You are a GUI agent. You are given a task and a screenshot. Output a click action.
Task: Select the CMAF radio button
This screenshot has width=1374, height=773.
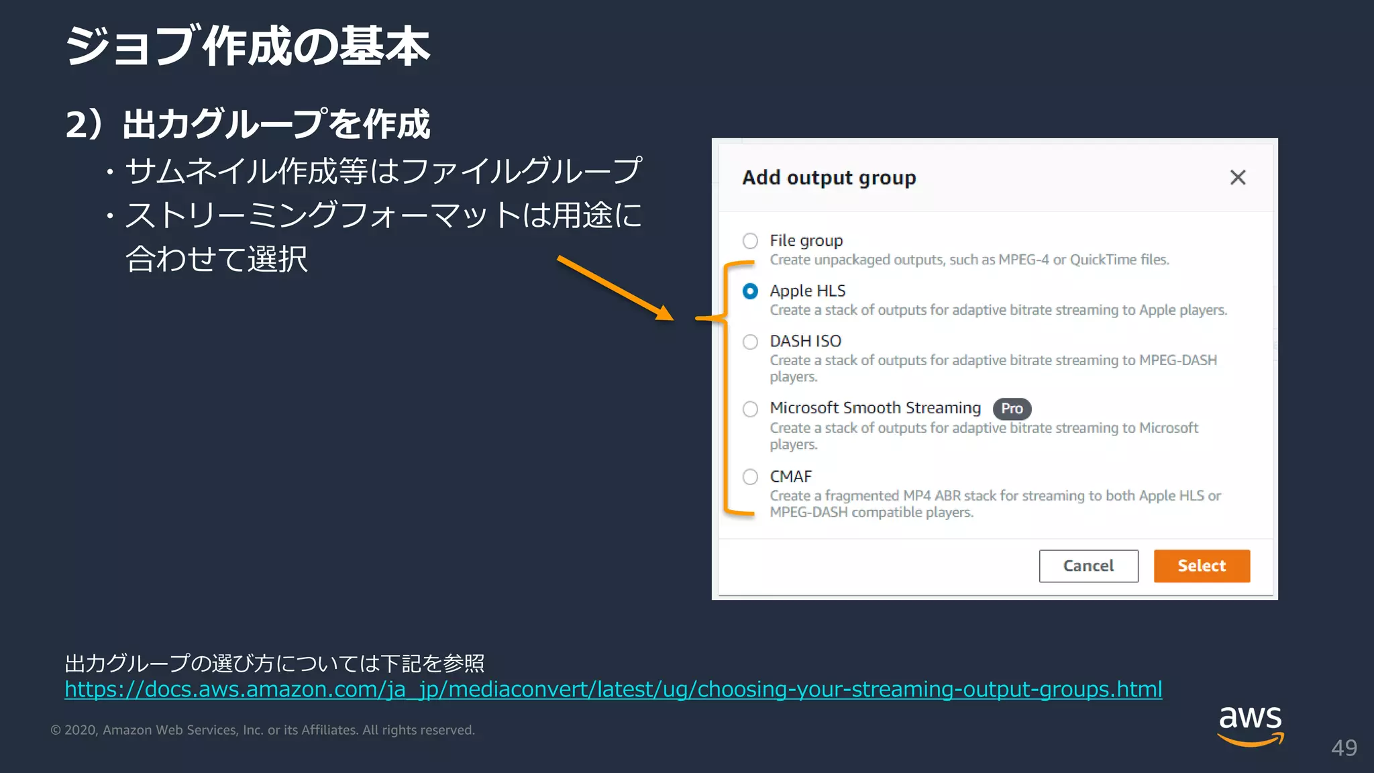[750, 477]
